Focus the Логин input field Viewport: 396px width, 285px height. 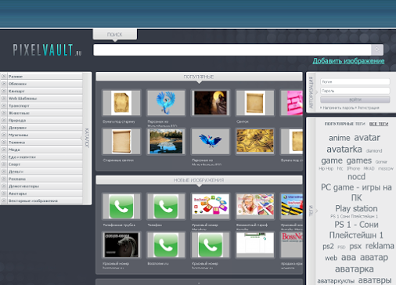[355, 81]
